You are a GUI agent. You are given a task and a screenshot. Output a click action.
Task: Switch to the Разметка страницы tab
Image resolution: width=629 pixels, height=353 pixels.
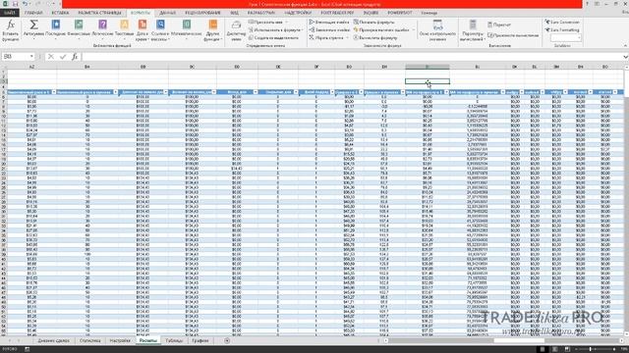(99, 13)
